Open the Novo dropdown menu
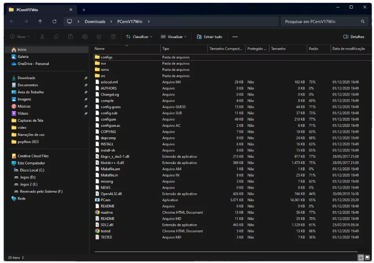This screenshot has width=374, height=263. click(x=20, y=37)
